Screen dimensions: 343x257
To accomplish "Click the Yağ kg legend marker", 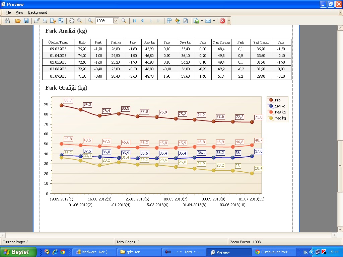I will [271, 118].
